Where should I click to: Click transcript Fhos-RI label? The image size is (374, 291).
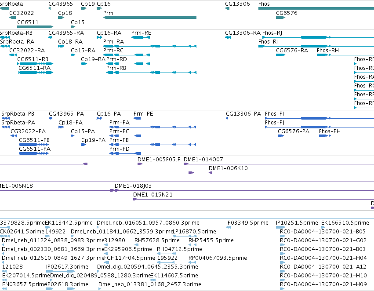[268, 42]
